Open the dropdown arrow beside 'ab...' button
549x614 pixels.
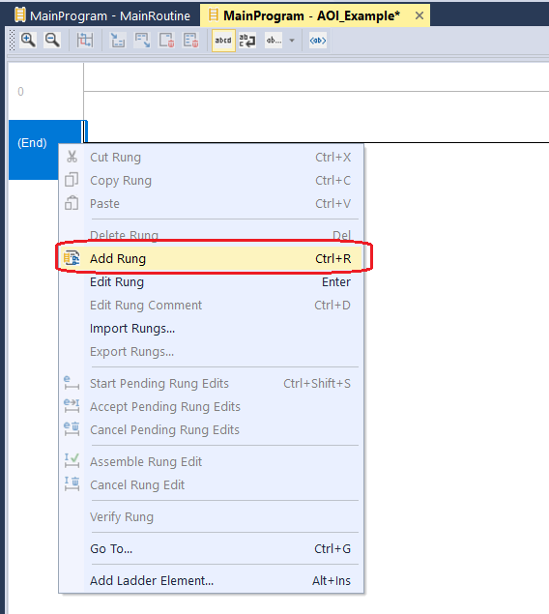pos(292,41)
